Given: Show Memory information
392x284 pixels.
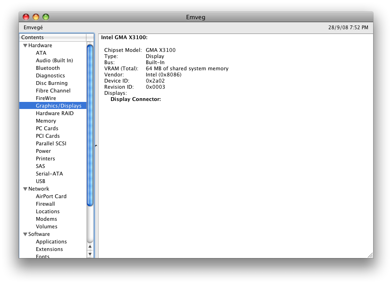Looking at the screenshot, I should tap(46, 121).
